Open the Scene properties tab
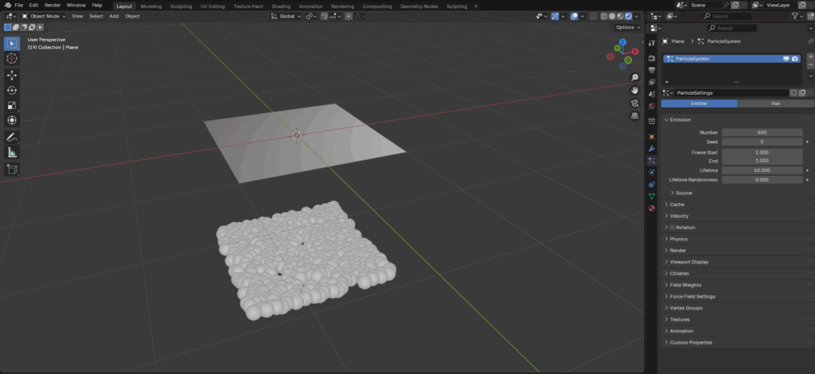Image resolution: width=815 pixels, height=374 pixels. point(652,94)
